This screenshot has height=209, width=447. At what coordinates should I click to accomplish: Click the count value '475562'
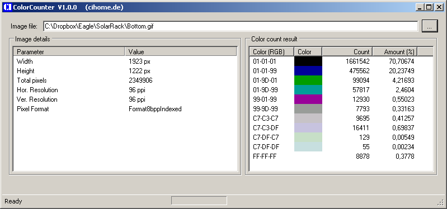pos(360,70)
